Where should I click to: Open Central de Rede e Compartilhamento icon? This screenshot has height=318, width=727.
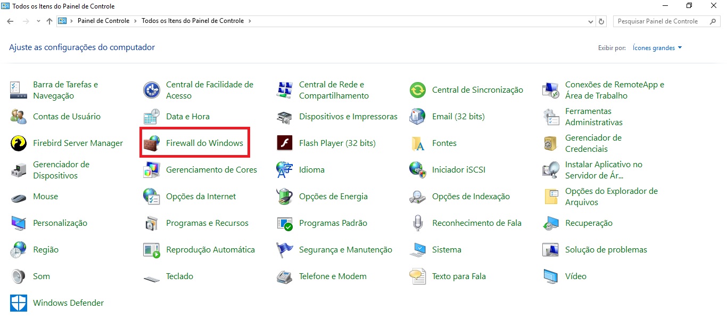[x=285, y=90]
